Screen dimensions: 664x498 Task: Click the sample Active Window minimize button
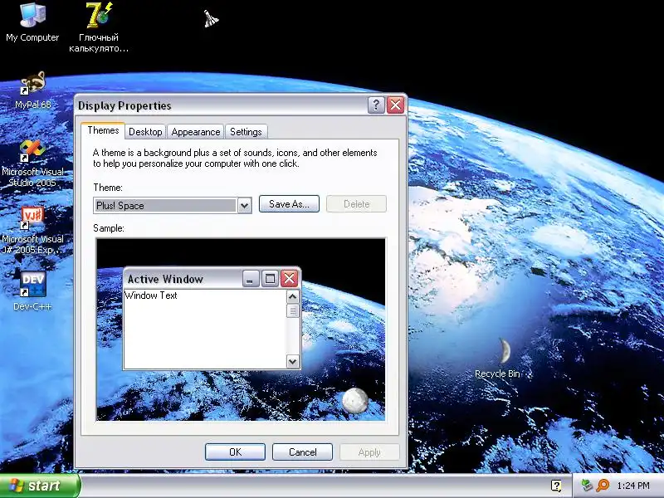coord(251,279)
